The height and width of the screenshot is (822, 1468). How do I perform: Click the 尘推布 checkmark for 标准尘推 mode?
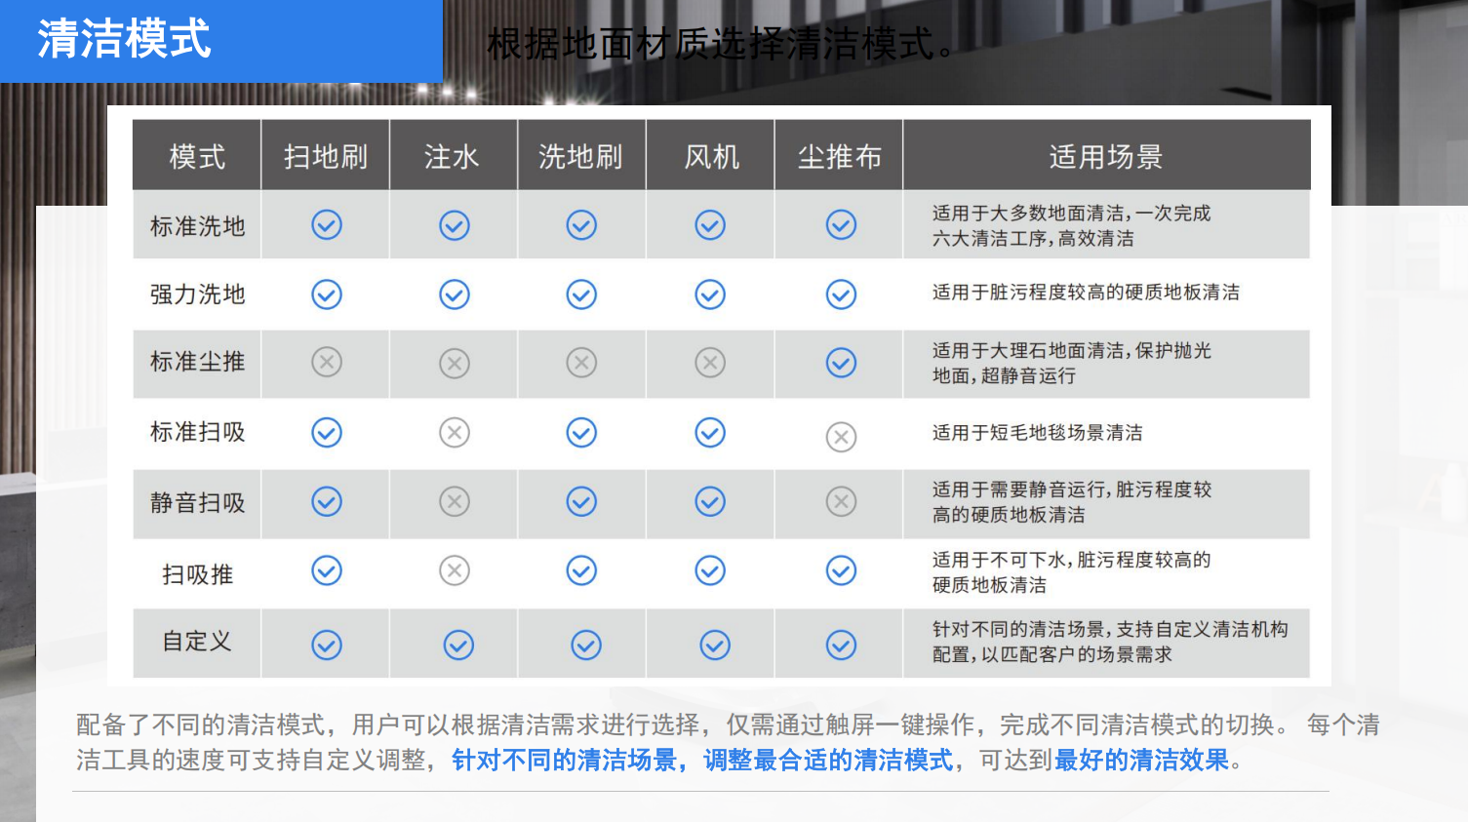tap(839, 363)
